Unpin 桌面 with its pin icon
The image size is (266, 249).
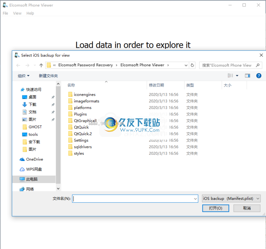coord(53,97)
